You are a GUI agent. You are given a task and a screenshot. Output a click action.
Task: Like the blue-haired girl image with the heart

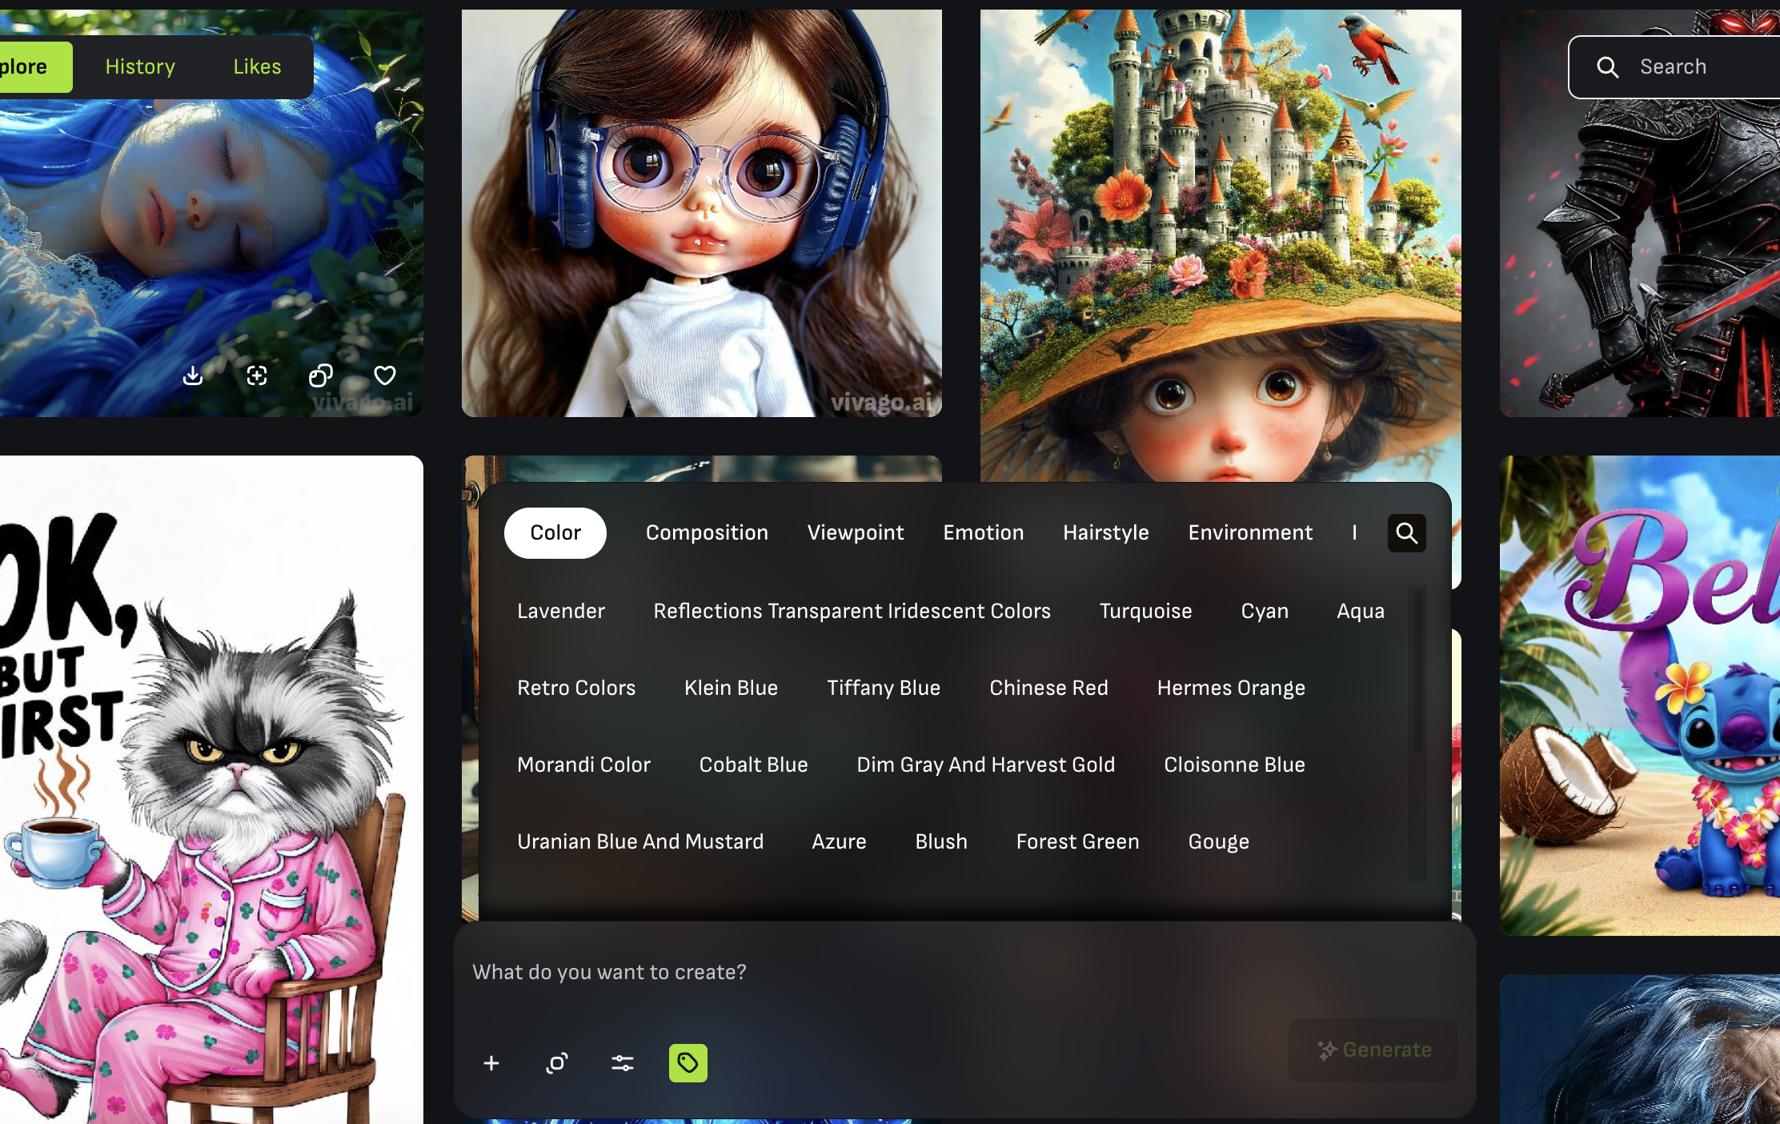383,375
